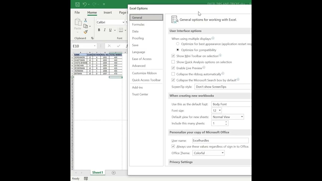
Task: Click info icon beside multiple displays label
Action: pyautogui.click(x=213, y=38)
